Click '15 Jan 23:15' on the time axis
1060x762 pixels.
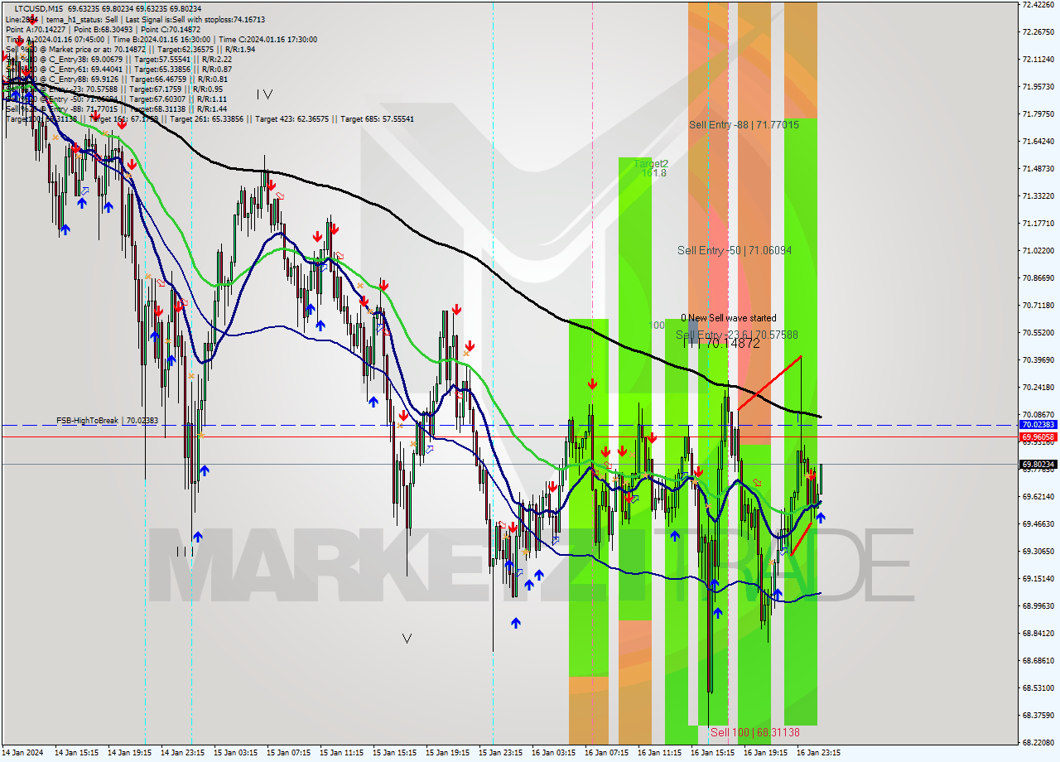point(501,753)
